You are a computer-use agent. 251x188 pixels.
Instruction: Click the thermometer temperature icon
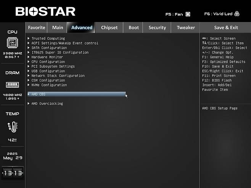[x=13, y=127]
